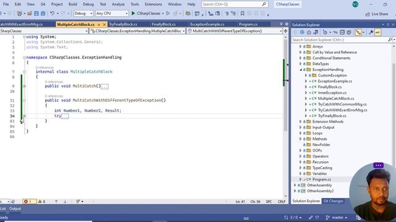Click in the Search Solution Explorer field
The image size is (396, 222).
click(x=339, y=39)
